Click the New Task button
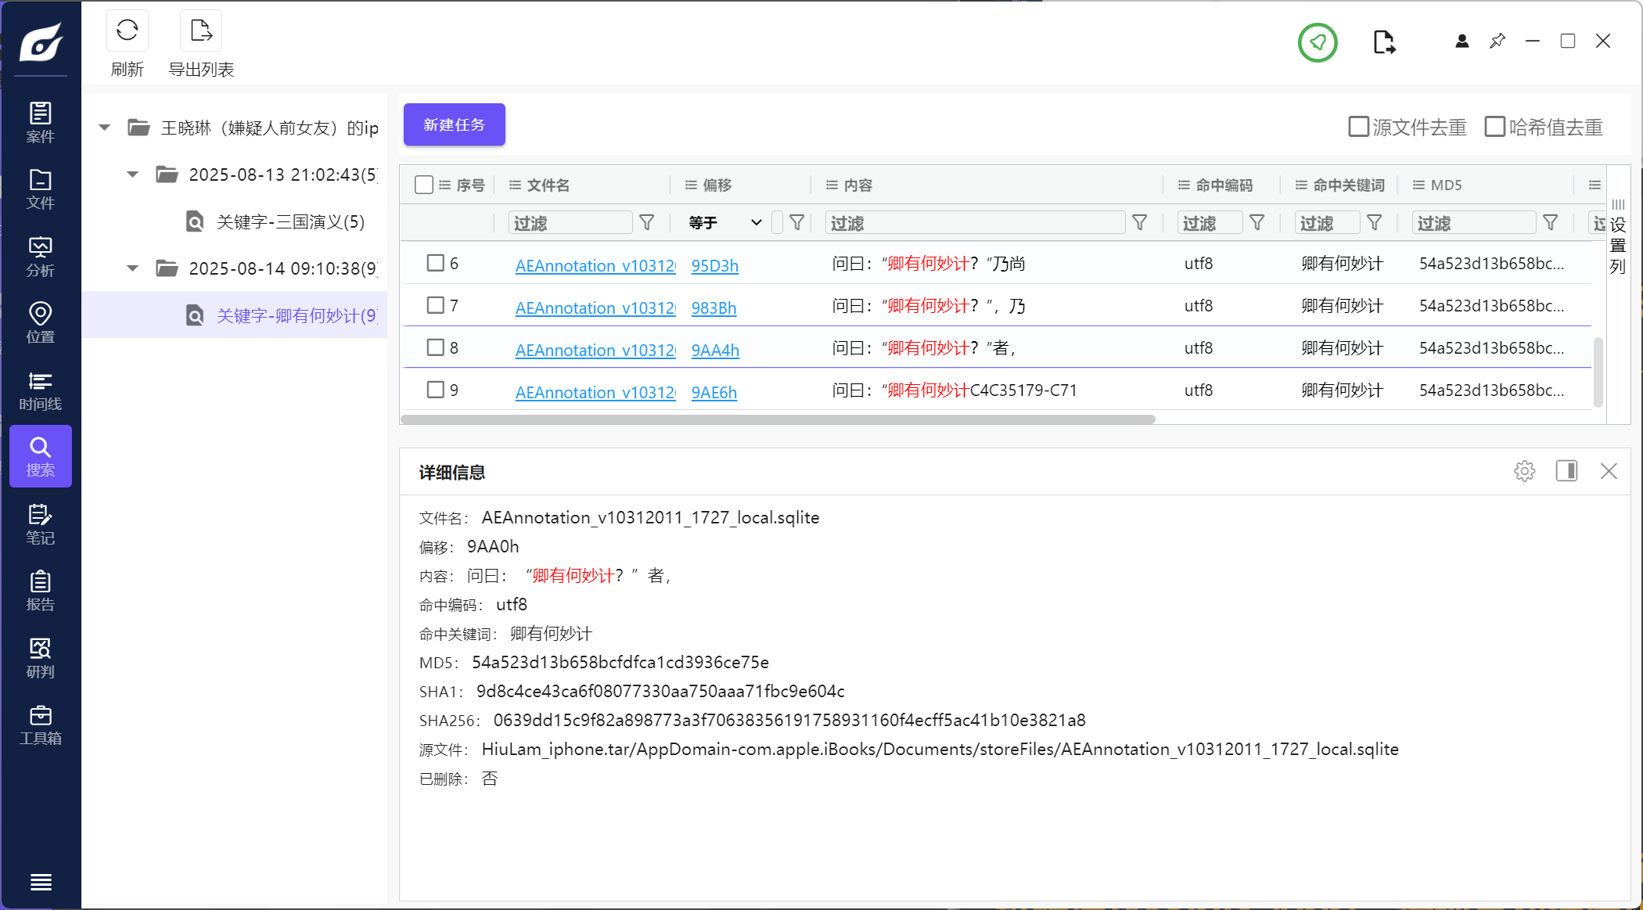Viewport: 1643px width, 910px height. pos(454,125)
